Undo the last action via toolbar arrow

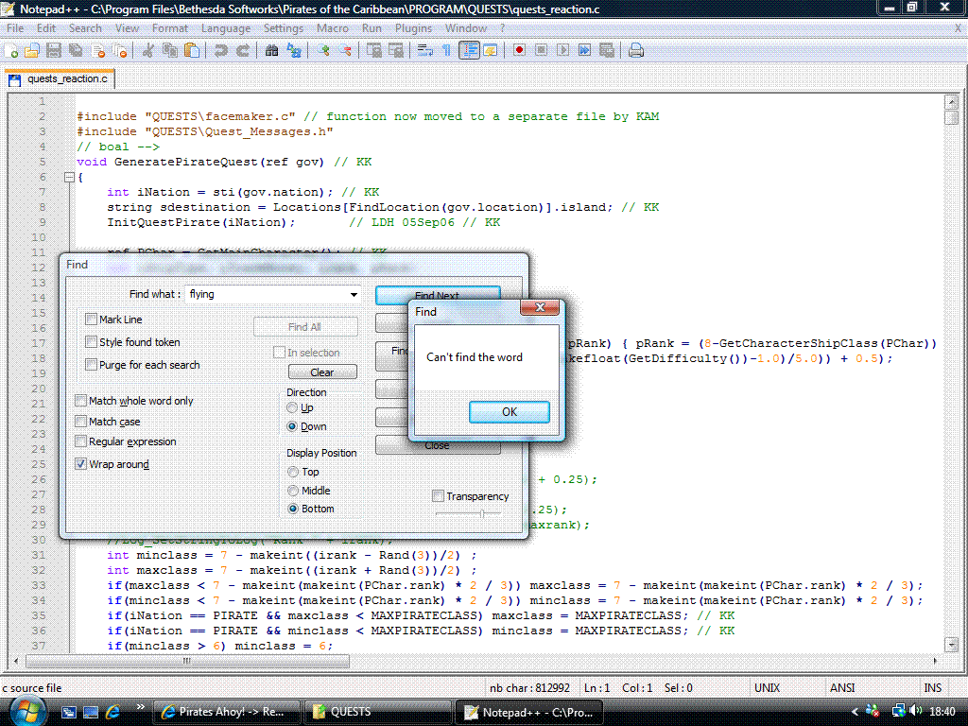click(220, 51)
